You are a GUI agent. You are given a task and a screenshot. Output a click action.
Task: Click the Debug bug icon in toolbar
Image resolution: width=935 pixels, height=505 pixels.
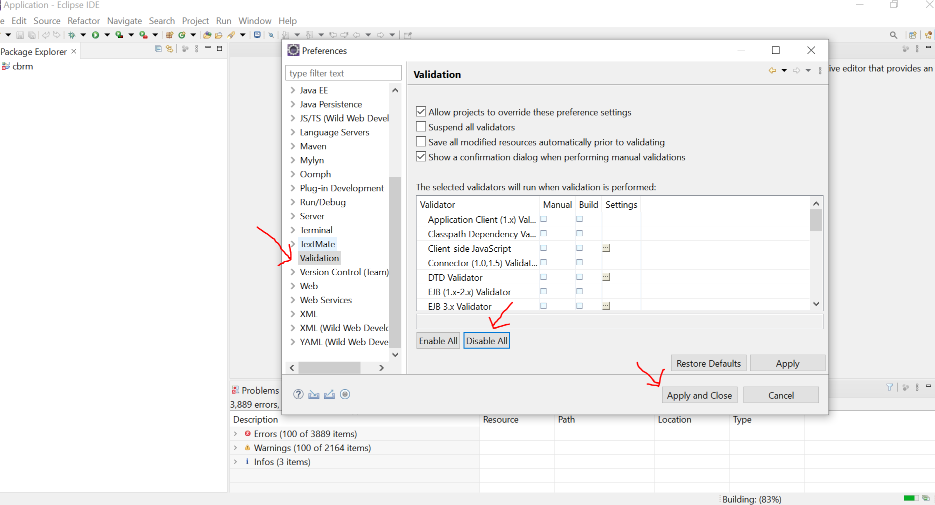coord(72,35)
